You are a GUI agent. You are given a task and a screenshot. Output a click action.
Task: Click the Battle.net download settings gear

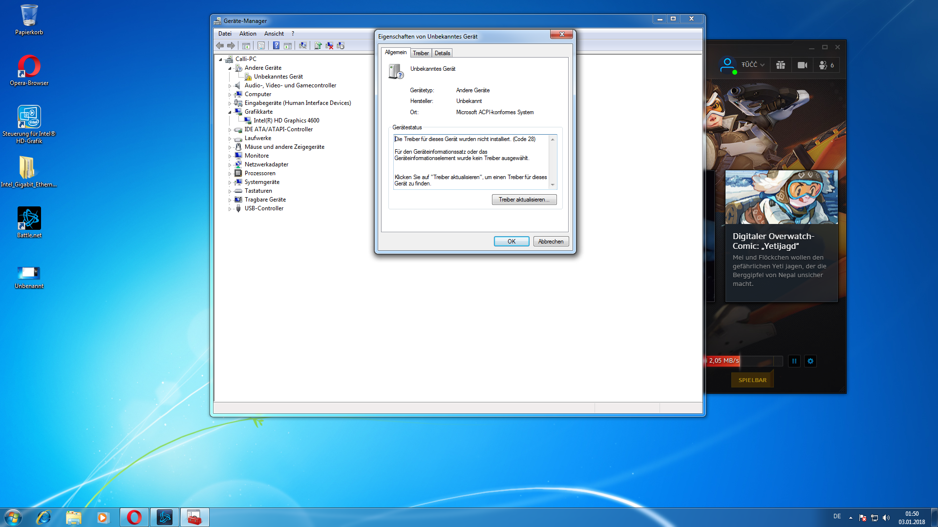[x=810, y=361]
